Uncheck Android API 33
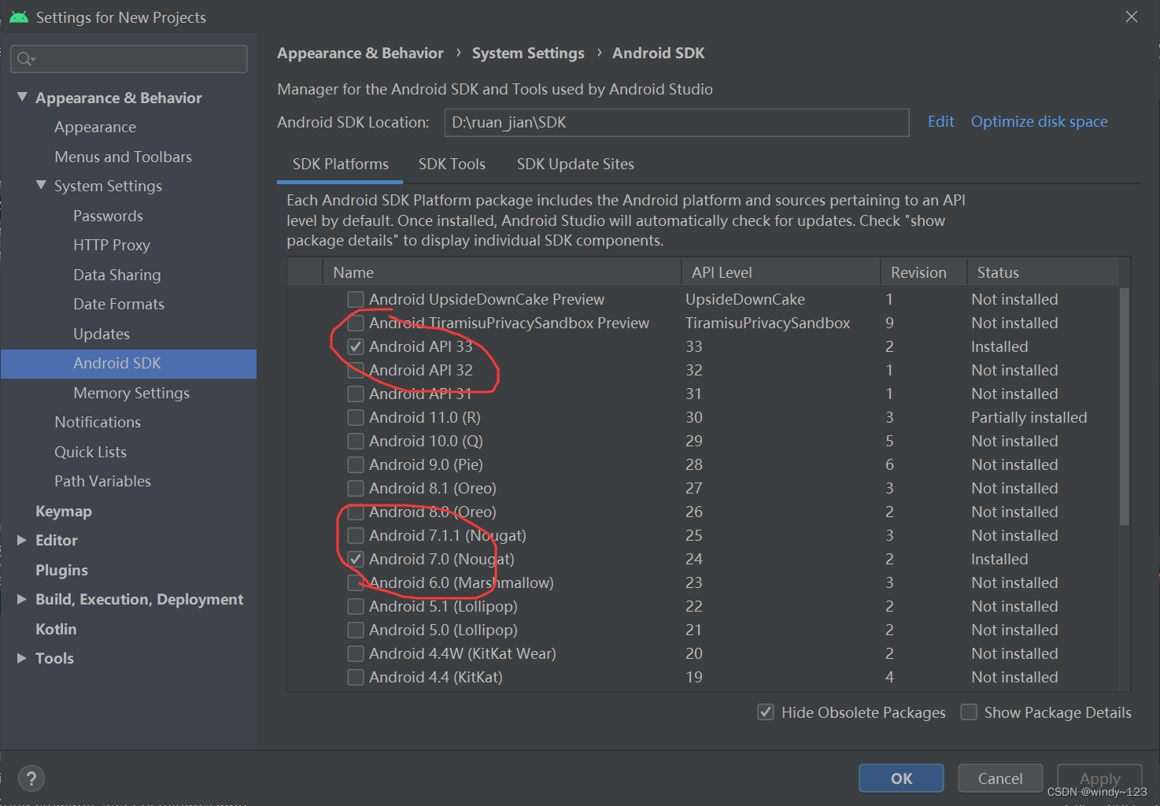 [x=355, y=346]
